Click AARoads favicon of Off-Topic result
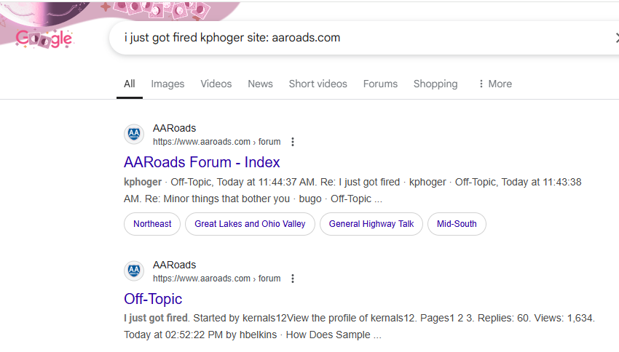The height and width of the screenshot is (352, 619). click(x=134, y=271)
